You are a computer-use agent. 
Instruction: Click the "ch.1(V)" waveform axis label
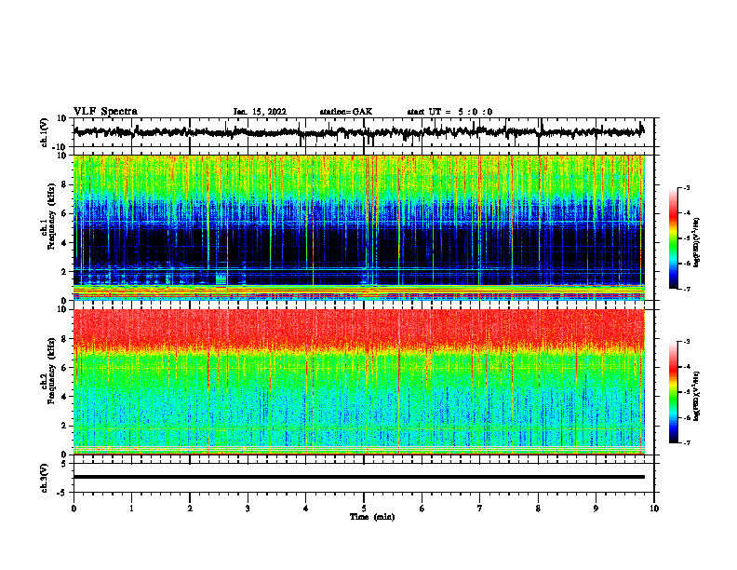pyautogui.click(x=45, y=132)
